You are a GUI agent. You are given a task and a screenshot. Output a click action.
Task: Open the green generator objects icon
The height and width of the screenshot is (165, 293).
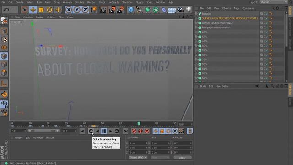coord(147,10)
